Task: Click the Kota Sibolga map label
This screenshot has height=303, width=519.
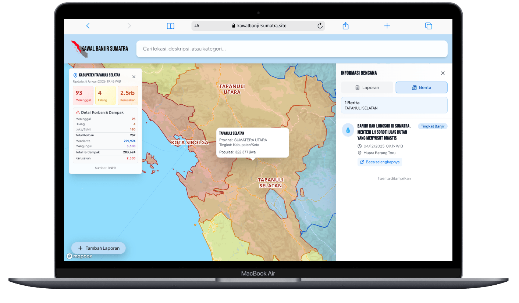Action: [190, 143]
